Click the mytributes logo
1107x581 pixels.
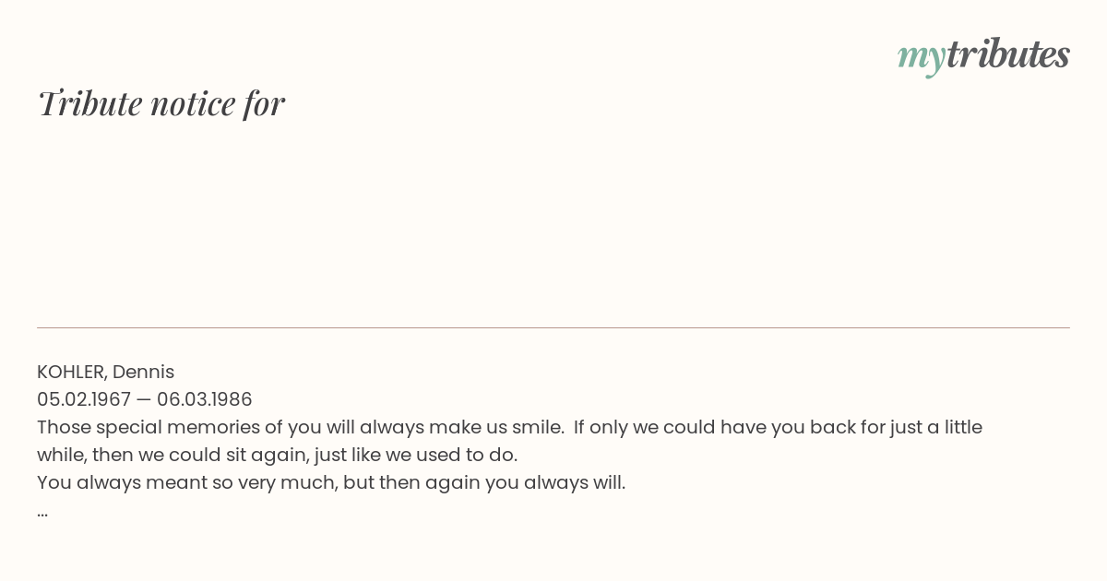983,56
